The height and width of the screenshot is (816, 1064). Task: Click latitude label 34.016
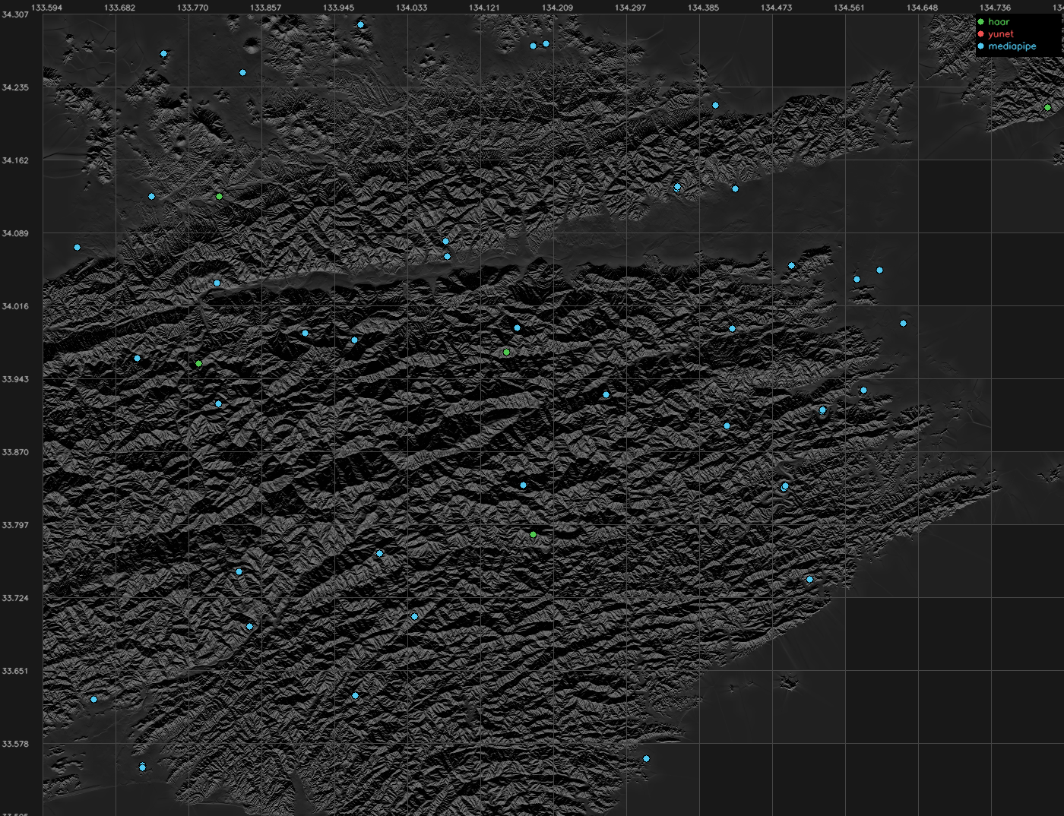(x=15, y=306)
